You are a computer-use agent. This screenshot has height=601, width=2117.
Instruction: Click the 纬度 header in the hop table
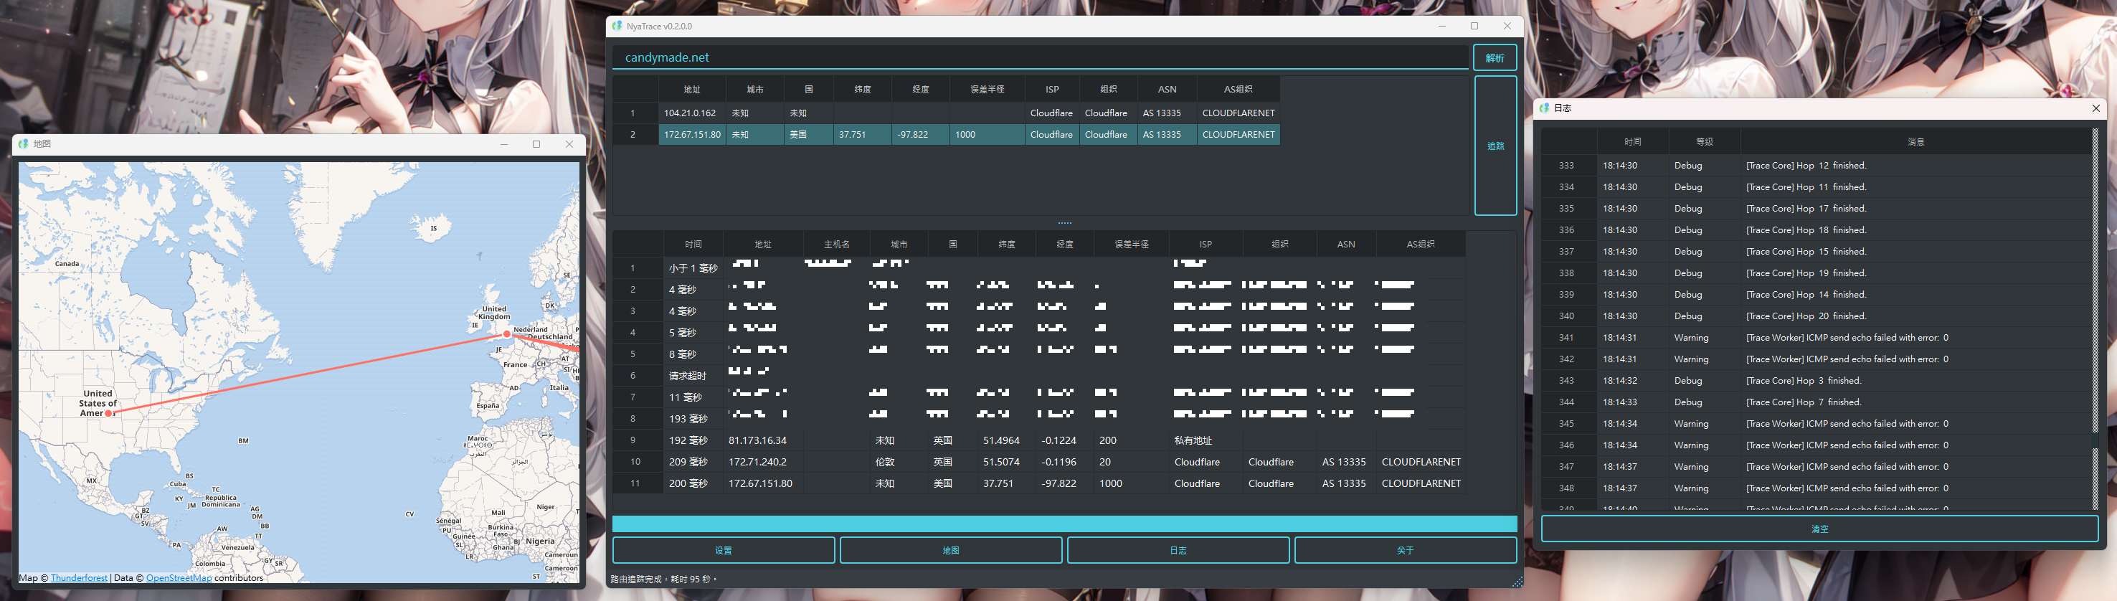1007,244
